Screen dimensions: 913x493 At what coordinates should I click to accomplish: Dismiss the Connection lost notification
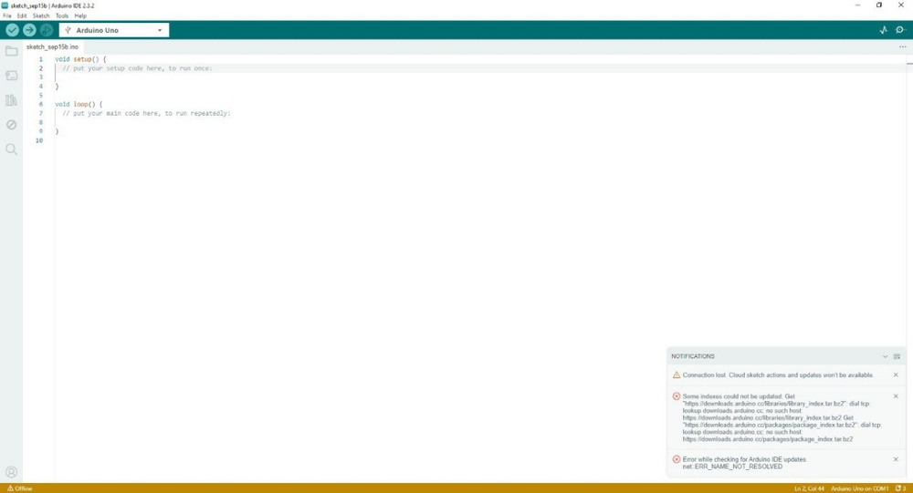[x=896, y=375]
